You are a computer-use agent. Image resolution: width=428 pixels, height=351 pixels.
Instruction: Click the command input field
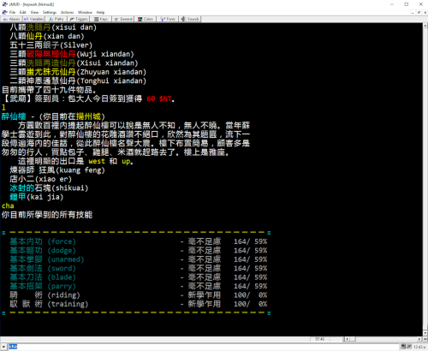[204, 347]
